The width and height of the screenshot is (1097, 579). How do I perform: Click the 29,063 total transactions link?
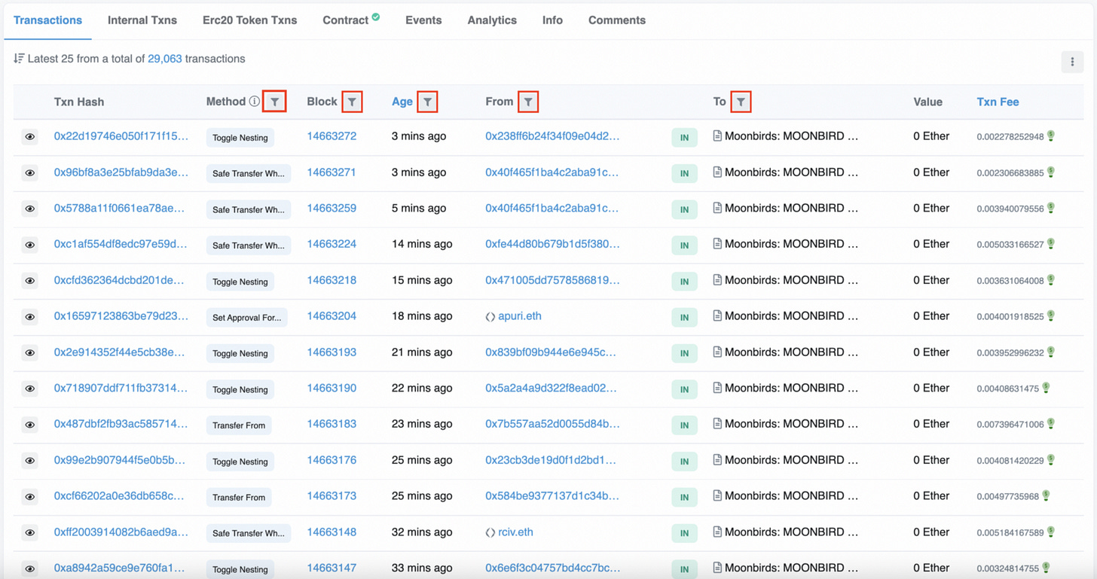(165, 59)
